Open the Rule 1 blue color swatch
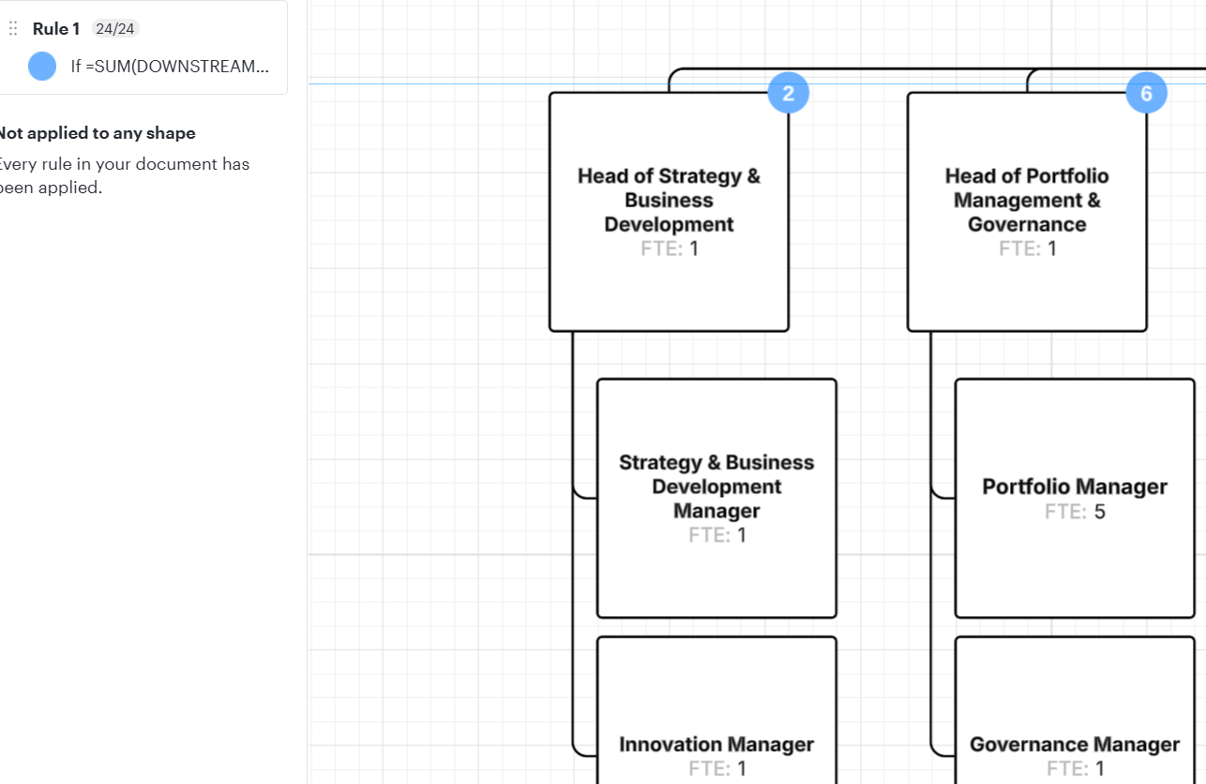Screen dimensions: 1206x784 (x=42, y=67)
